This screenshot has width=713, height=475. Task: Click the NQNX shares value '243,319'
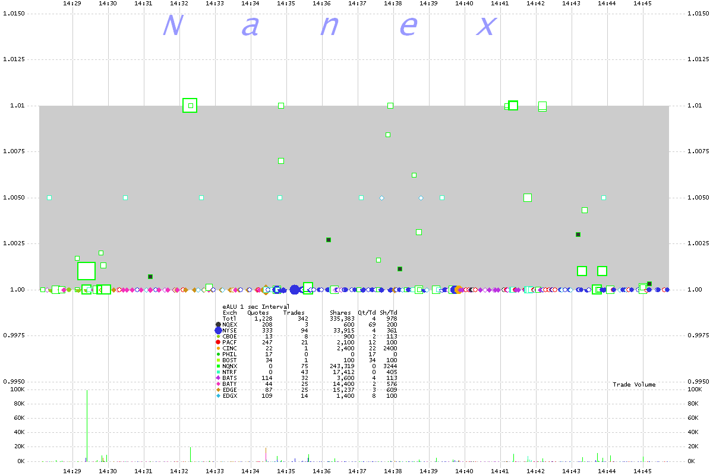[342, 366]
